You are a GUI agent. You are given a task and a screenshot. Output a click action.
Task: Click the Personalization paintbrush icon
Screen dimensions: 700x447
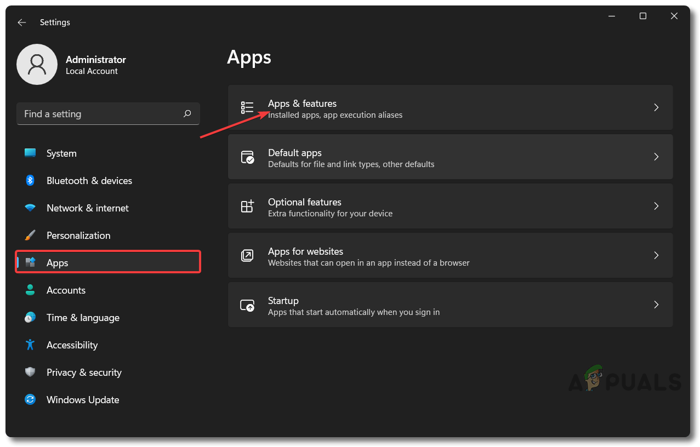pos(30,236)
